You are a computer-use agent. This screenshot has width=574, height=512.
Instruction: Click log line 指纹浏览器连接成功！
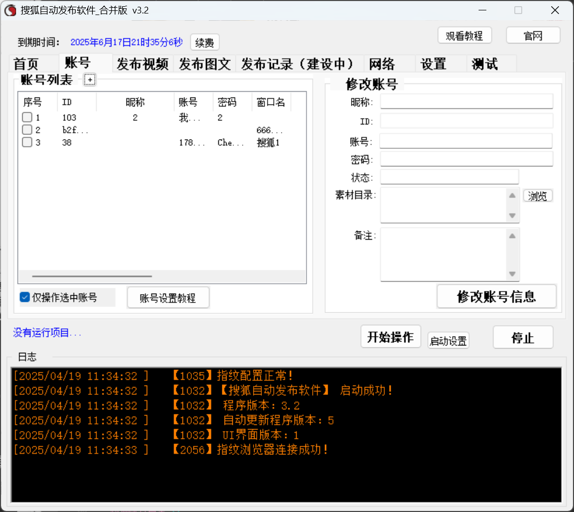pos(273,449)
